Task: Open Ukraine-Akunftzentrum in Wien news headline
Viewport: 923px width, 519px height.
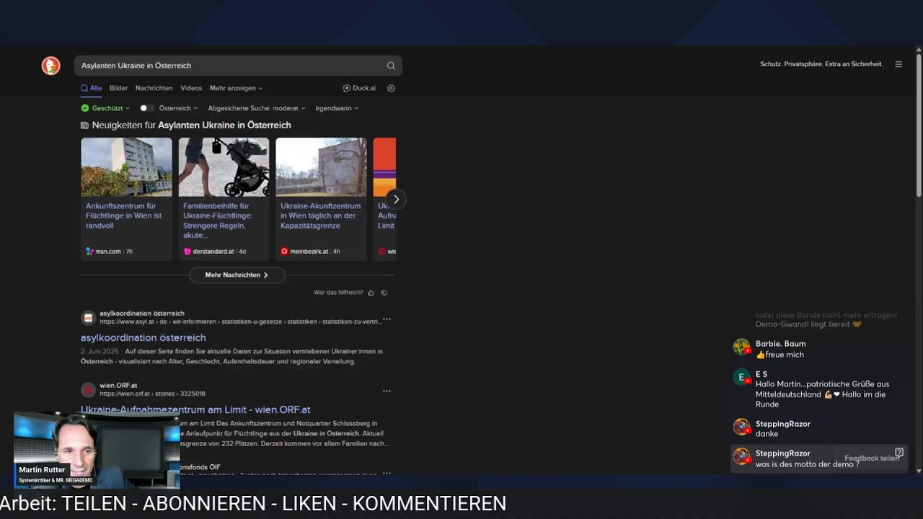Action: click(x=320, y=216)
